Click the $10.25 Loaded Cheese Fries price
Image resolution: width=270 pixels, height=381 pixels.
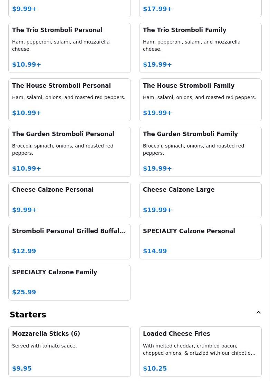(155, 369)
